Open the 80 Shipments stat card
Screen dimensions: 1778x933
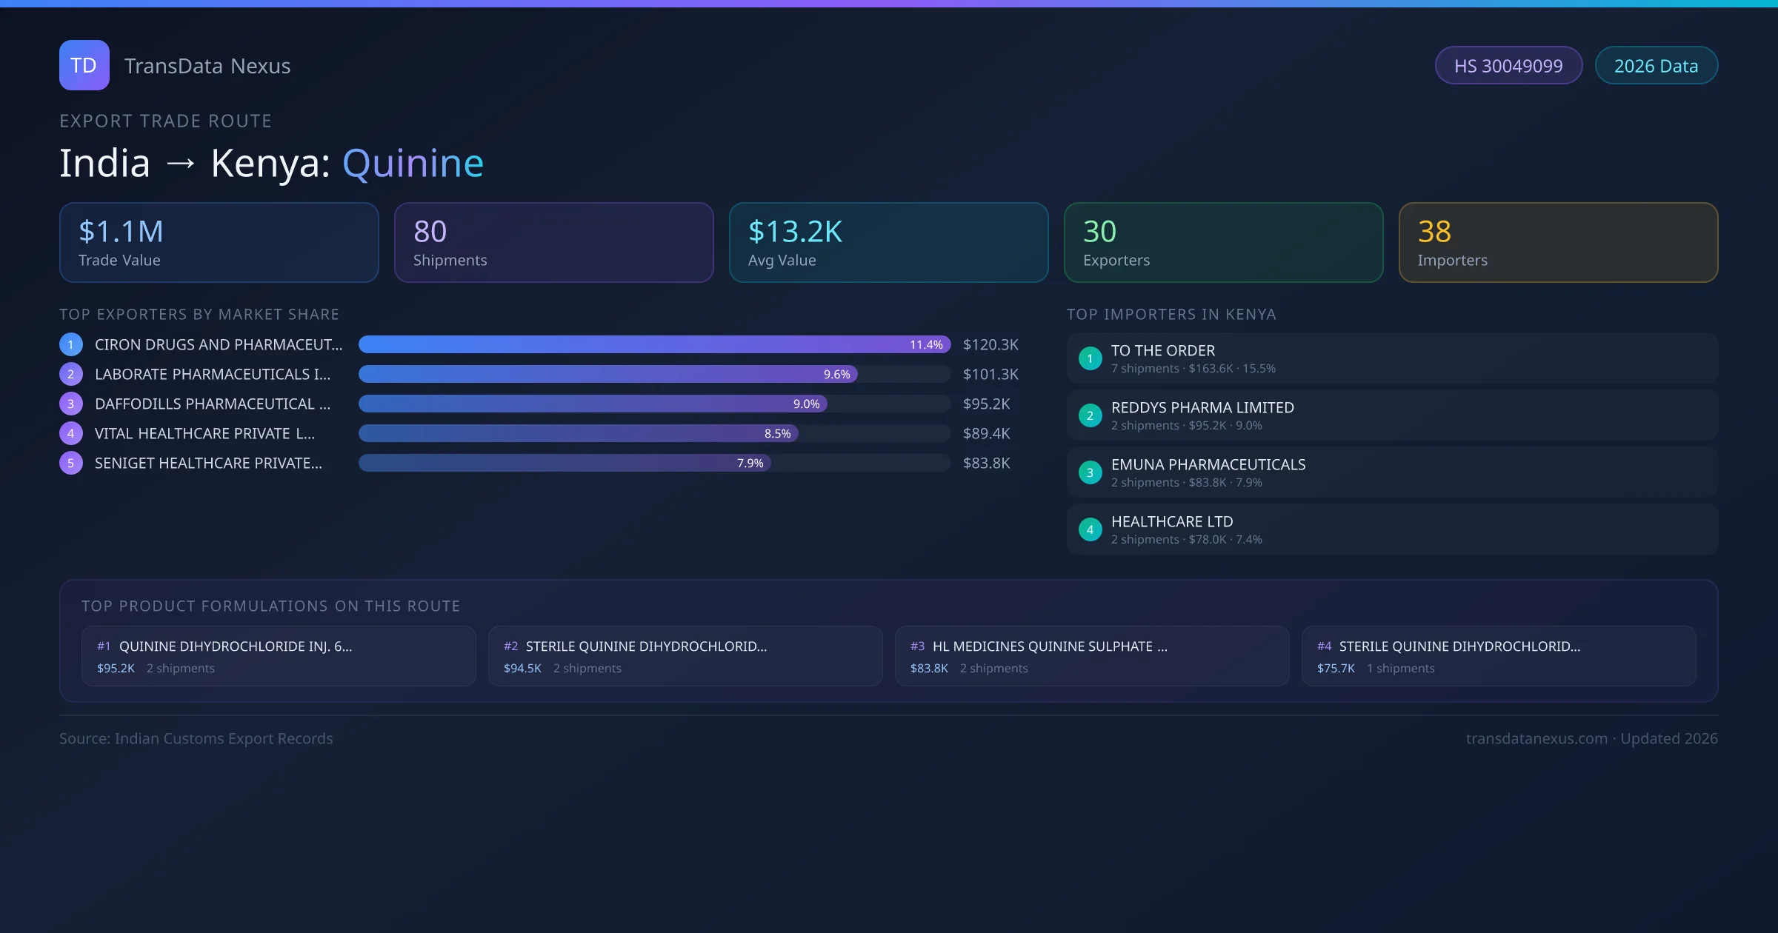(x=553, y=242)
